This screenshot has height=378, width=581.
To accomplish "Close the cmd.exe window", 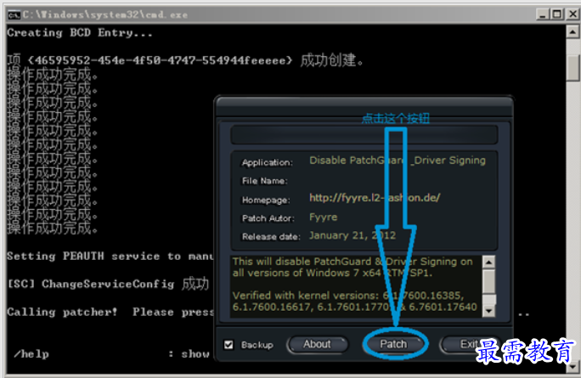I will point(573,14).
